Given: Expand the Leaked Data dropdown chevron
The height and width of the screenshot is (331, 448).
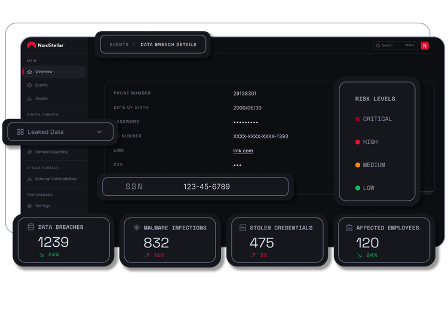Looking at the screenshot, I should click(99, 132).
